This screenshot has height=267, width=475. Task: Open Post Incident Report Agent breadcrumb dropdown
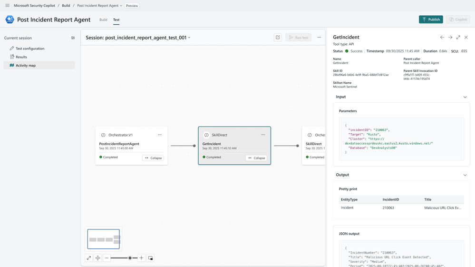(121, 6)
